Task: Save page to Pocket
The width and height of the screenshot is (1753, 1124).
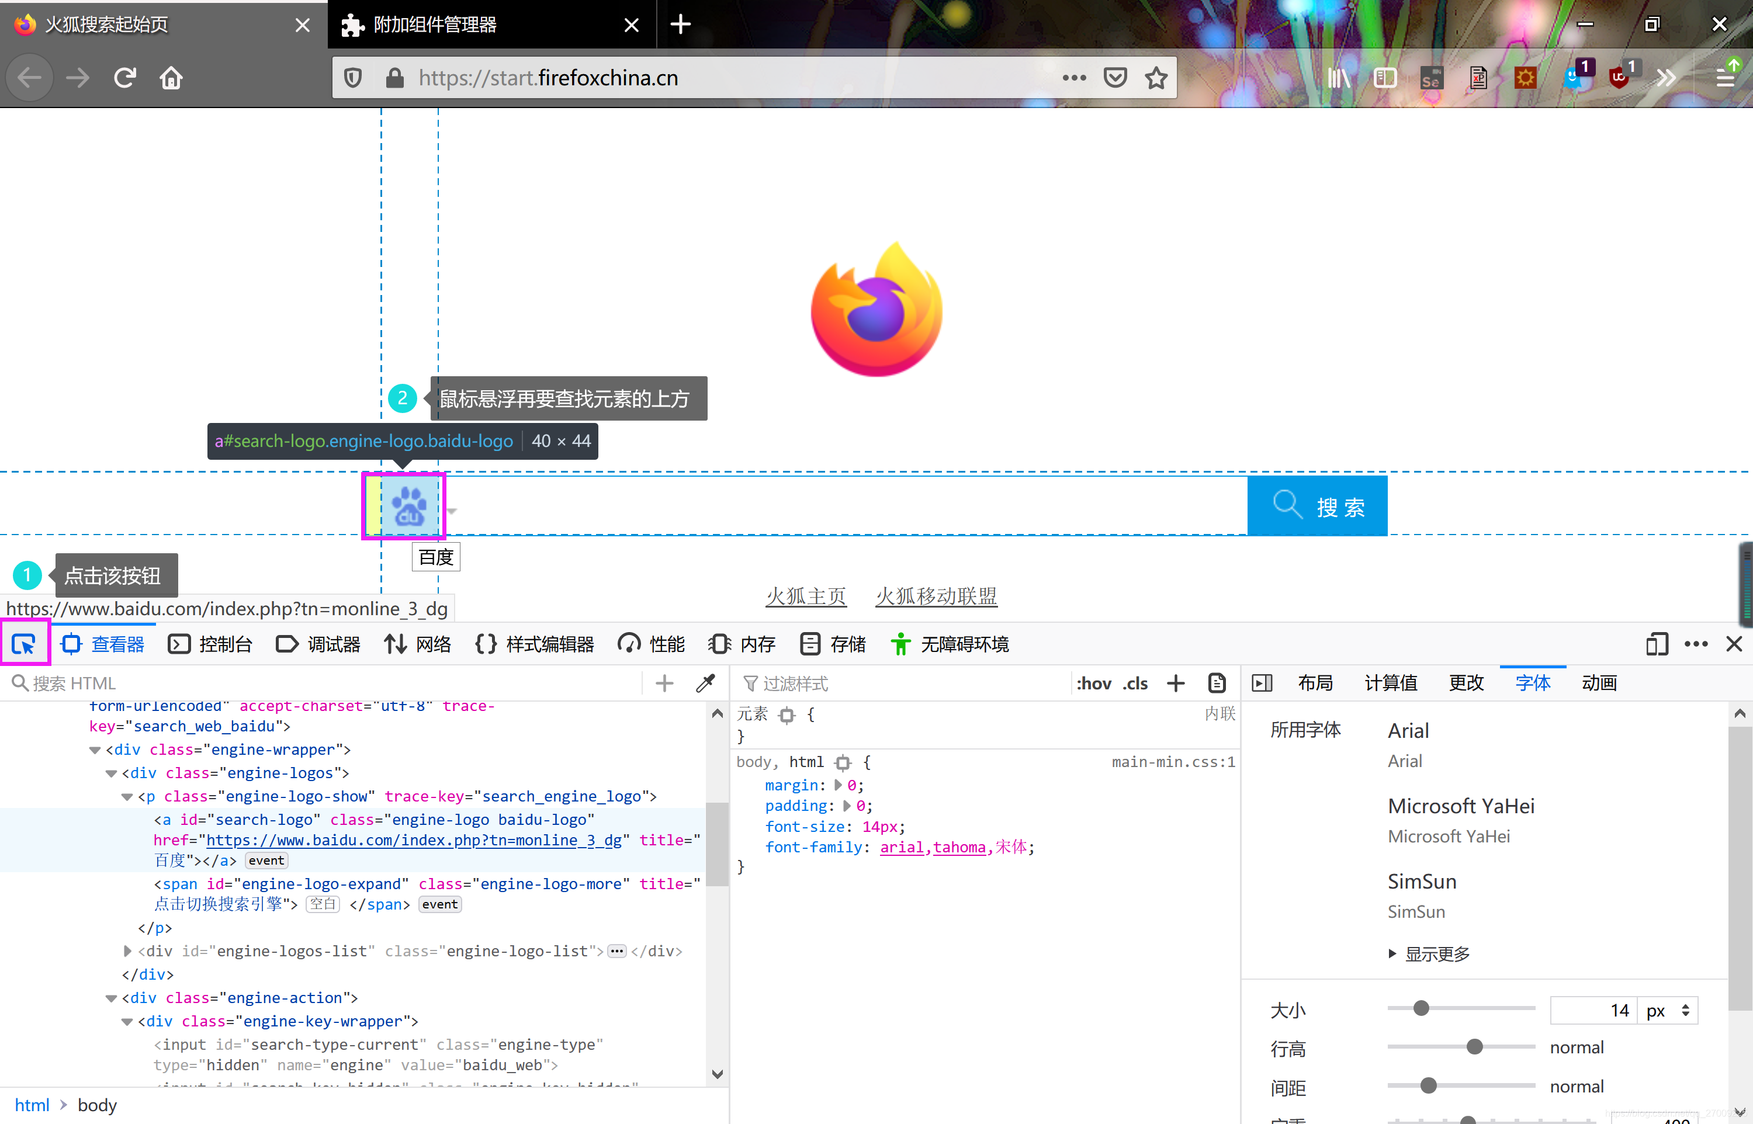Action: point(1115,77)
